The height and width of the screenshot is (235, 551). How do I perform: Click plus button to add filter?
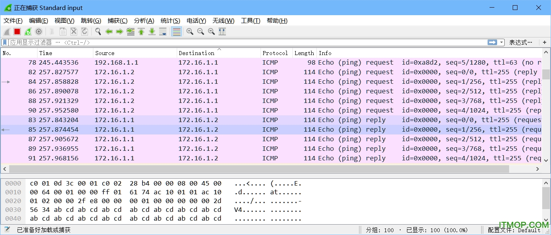tap(545, 42)
